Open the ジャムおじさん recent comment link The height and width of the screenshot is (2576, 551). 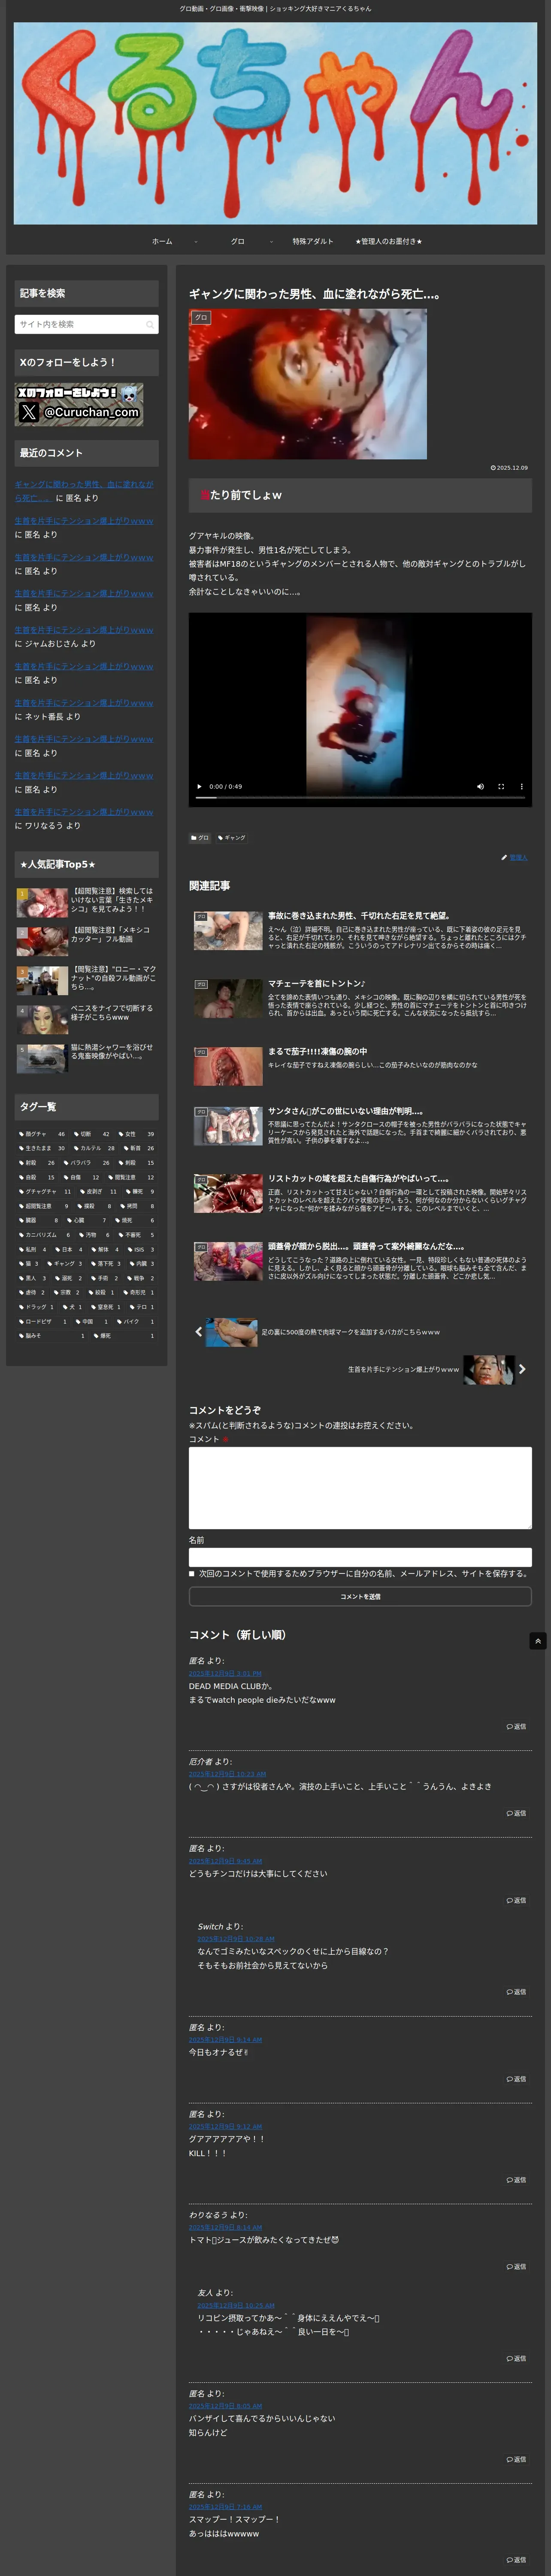[x=84, y=630]
